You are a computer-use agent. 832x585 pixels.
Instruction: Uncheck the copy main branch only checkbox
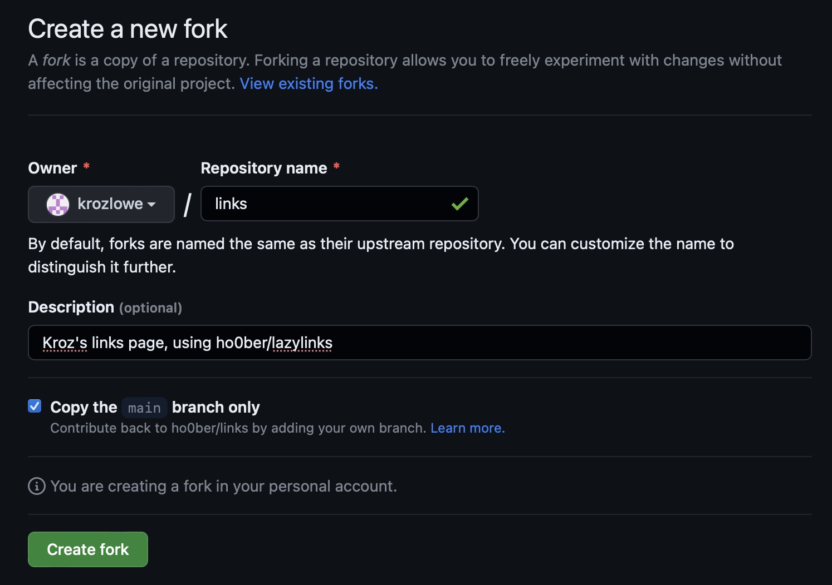point(35,406)
